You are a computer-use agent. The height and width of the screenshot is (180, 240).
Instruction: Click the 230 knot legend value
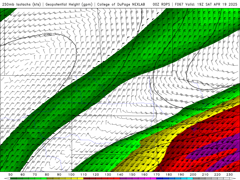(x=229, y=175)
